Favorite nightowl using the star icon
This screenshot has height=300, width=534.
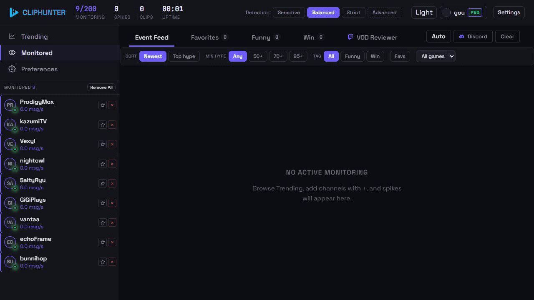[x=103, y=164]
